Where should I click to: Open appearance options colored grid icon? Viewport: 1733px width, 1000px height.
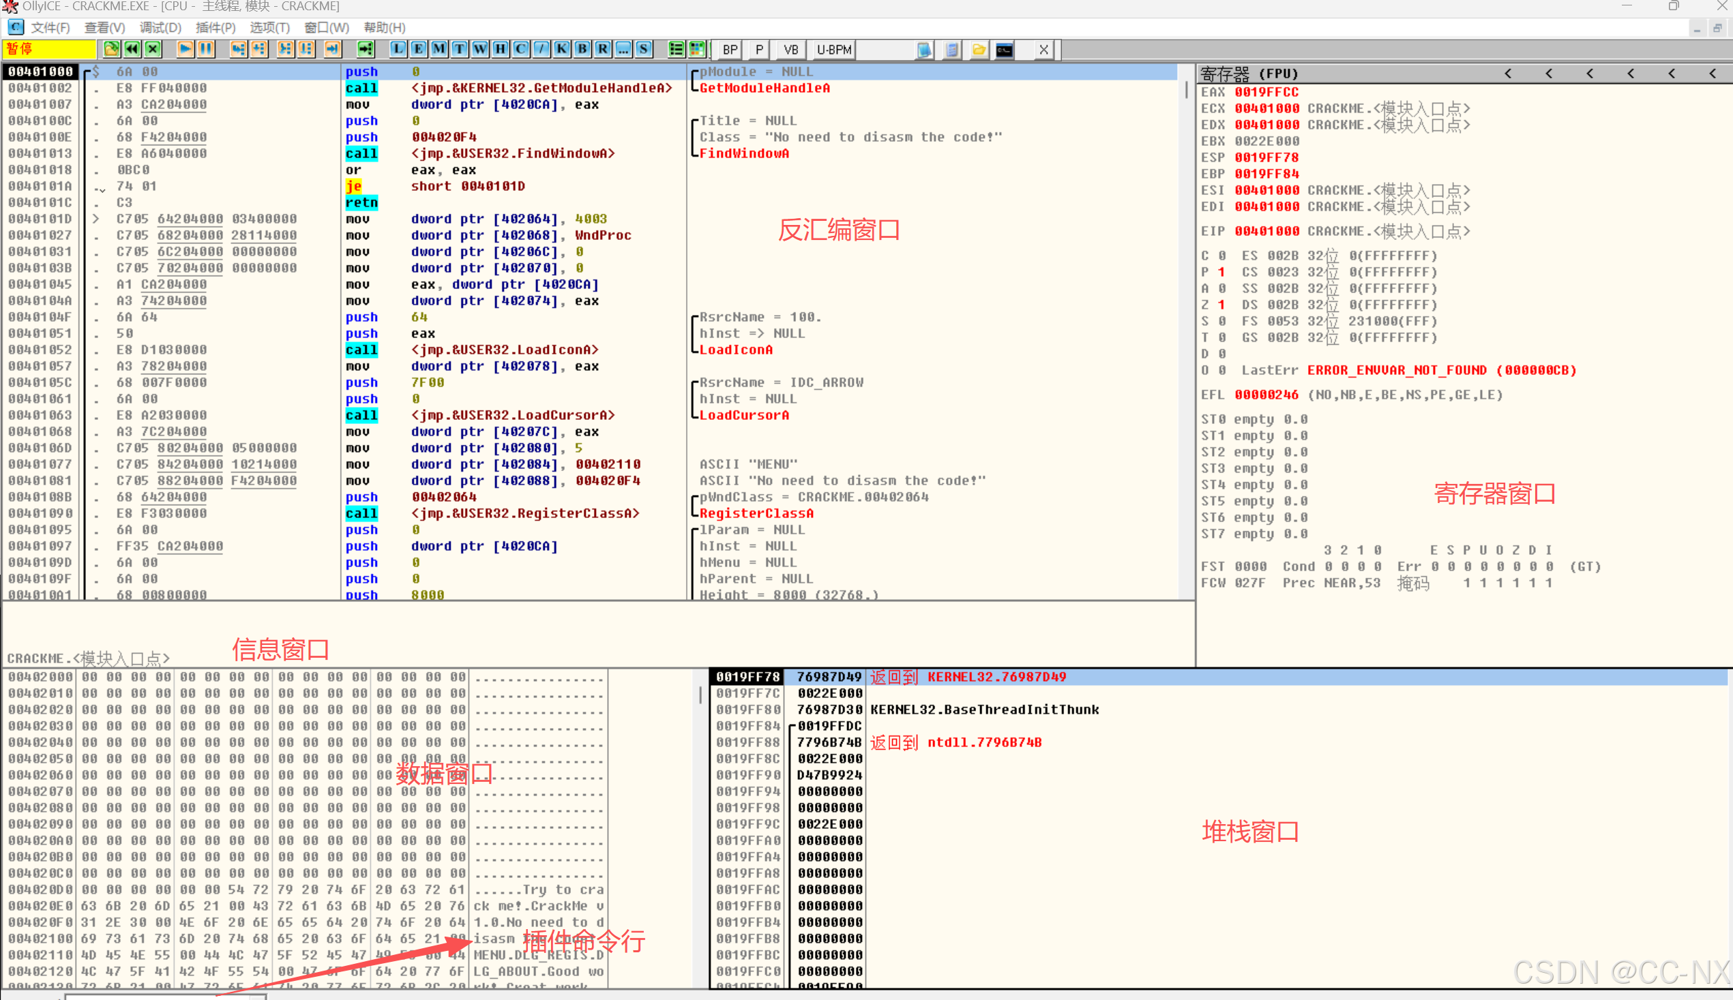coord(697,50)
